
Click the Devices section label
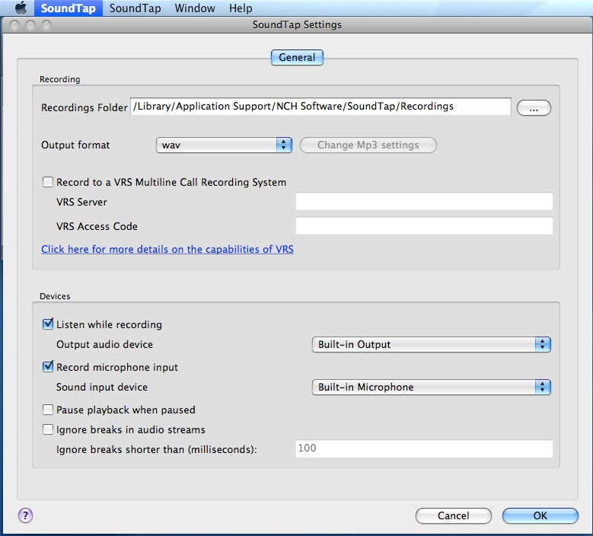pyautogui.click(x=55, y=296)
